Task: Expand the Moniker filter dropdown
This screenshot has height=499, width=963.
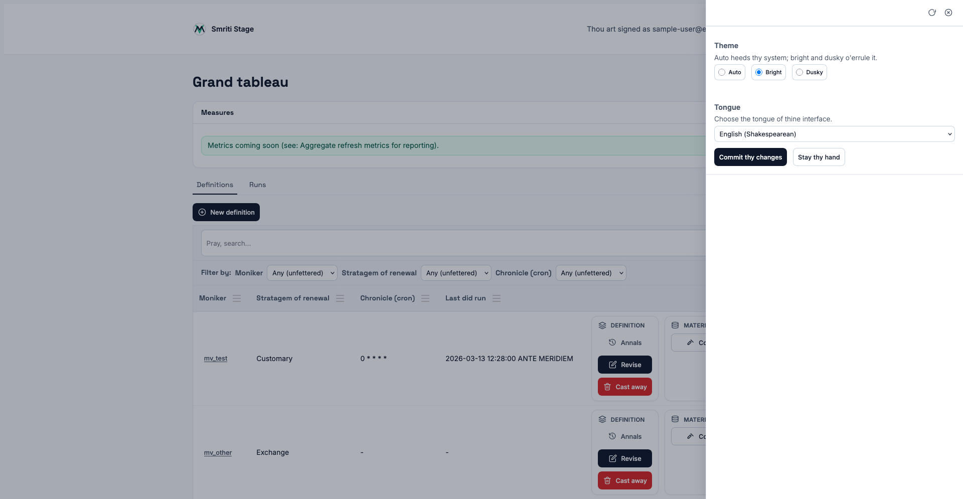Action: click(302, 273)
